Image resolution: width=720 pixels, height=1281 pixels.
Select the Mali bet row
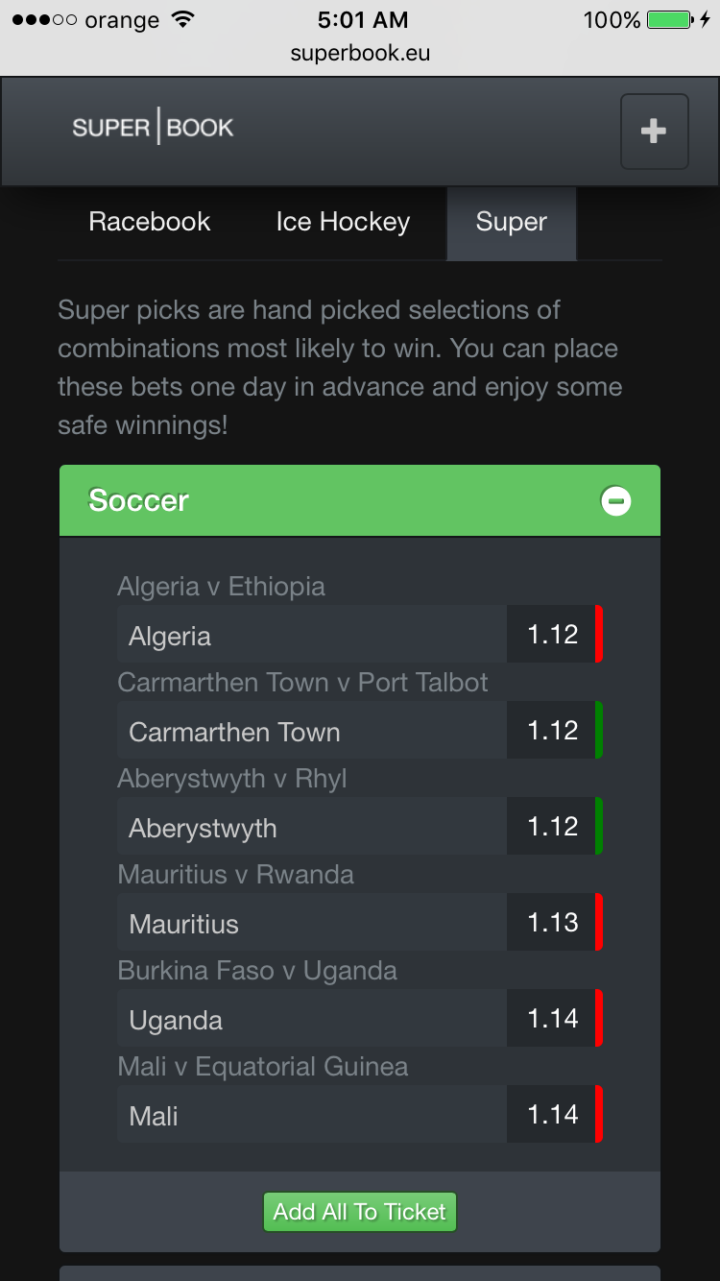(312, 1115)
